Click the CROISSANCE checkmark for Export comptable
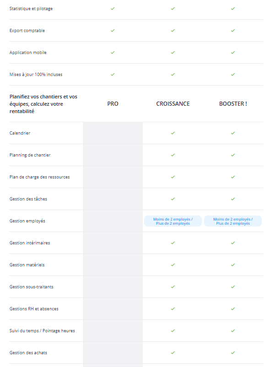Viewport: 270px width, 367px height. (173, 31)
